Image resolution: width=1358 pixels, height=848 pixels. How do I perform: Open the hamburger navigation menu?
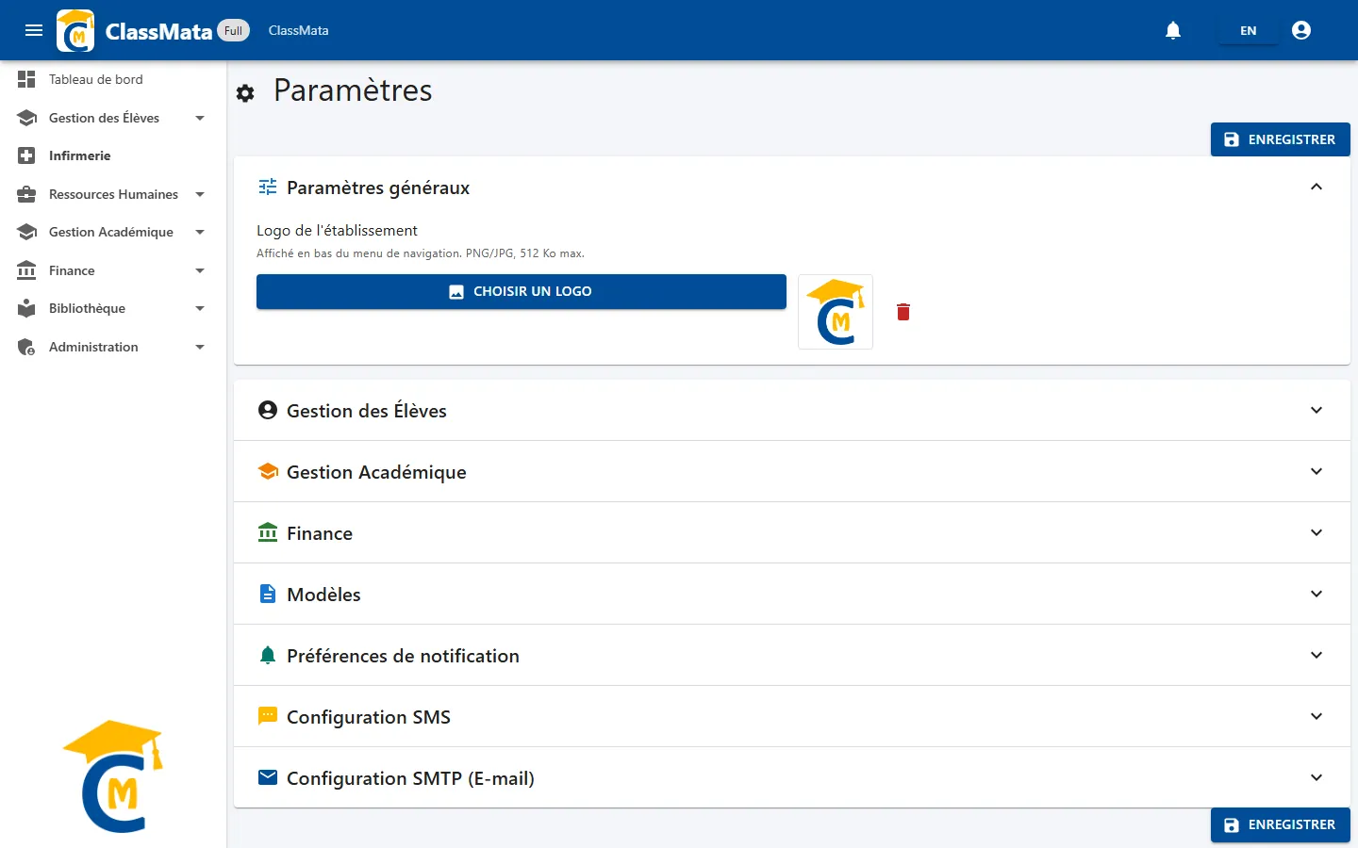[34, 30]
